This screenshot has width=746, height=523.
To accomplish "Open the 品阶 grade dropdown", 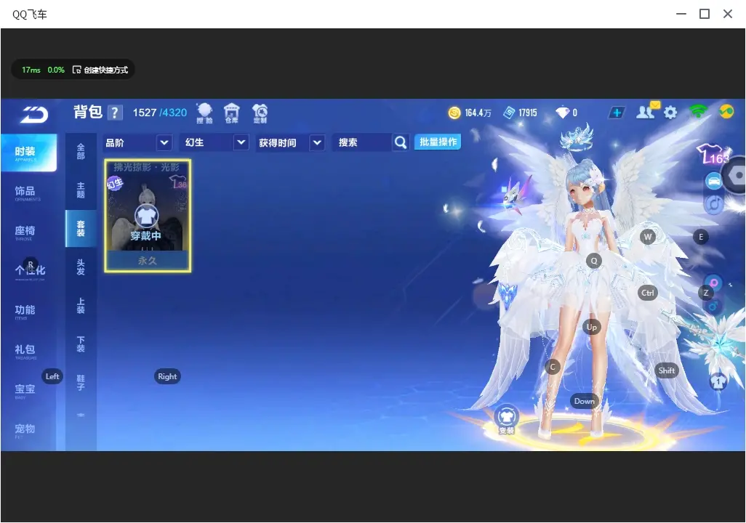I will [x=137, y=142].
